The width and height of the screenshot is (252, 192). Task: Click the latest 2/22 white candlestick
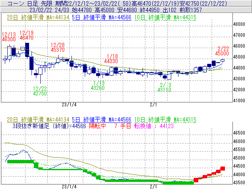point(223,60)
